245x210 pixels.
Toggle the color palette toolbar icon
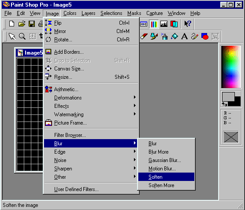[154, 24]
